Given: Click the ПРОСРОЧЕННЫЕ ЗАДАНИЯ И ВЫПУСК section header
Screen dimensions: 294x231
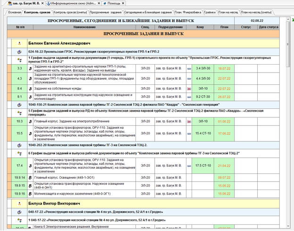Looking at the screenshot, I should tap(143, 34).
